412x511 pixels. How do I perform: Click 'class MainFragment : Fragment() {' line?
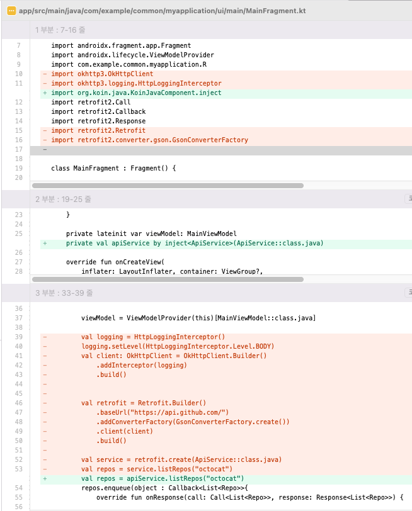(113, 169)
